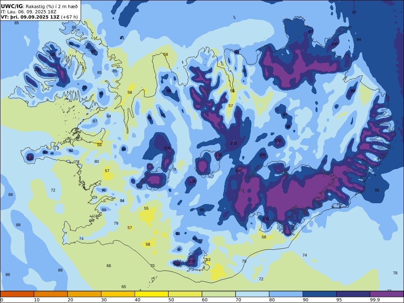Click the '90' legend scale label
This screenshot has width=404, height=303.
pos(305,300)
